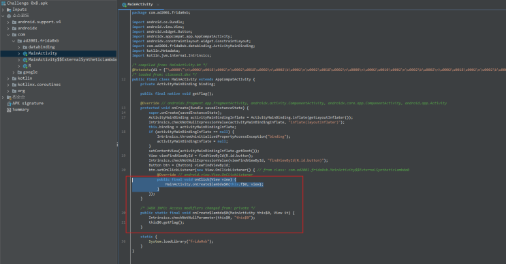This screenshot has width=506, height=264.
Task: Open the Summary entry
Action: click(x=20, y=110)
